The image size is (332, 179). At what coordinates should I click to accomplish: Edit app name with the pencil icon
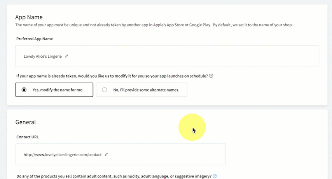(67, 56)
